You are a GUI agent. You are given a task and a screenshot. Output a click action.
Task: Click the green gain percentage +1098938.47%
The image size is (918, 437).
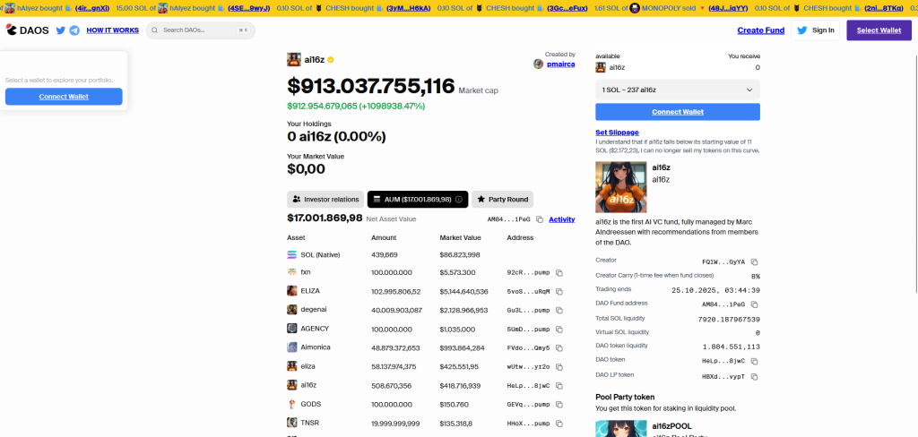(393, 106)
